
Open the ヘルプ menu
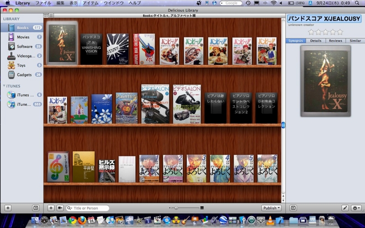pos(135,3)
